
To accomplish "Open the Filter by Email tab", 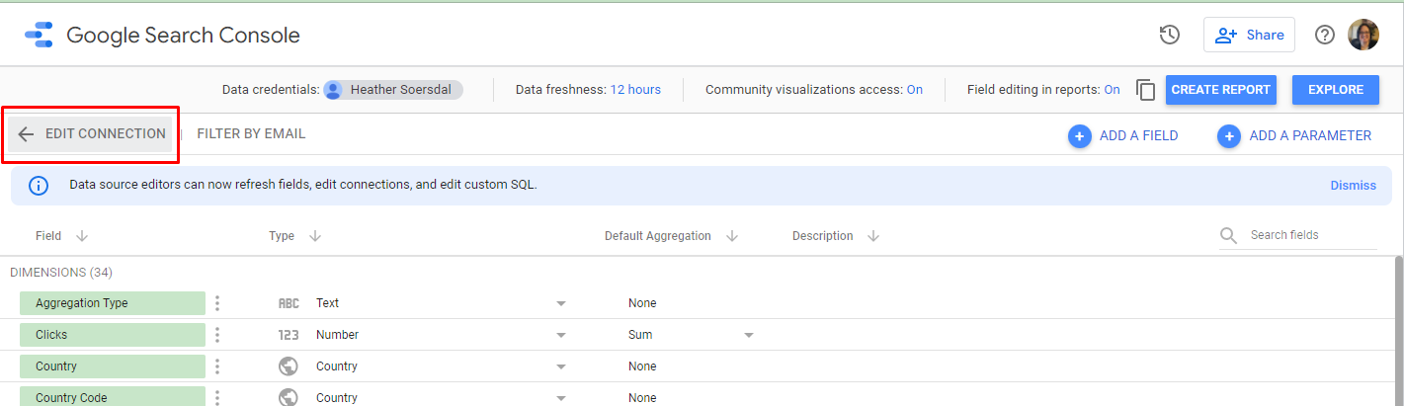I will pos(251,134).
